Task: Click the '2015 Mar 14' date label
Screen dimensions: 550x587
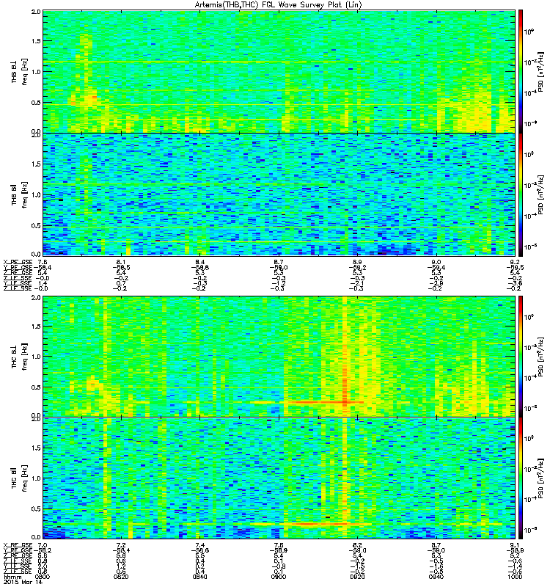Action: [23, 583]
